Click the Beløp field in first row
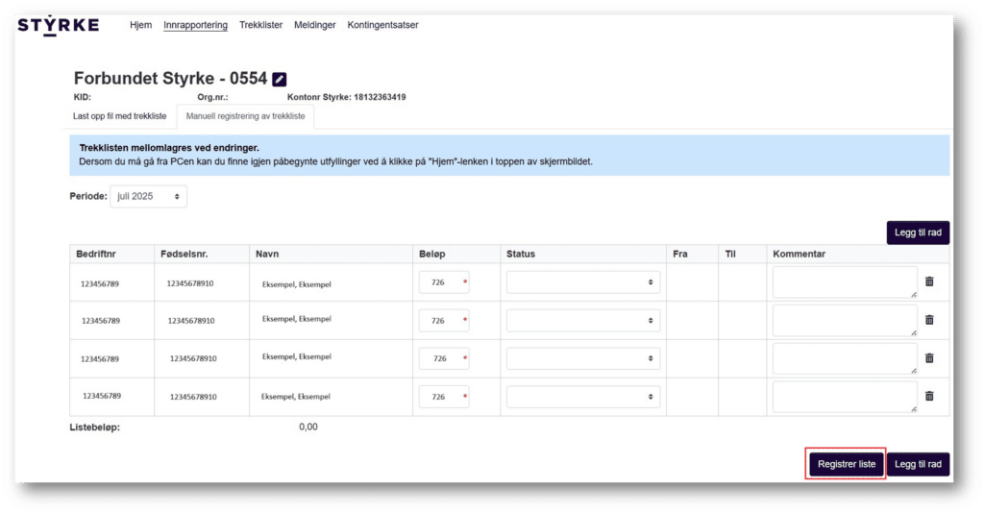This screenshot has height=513, width=984. point(443,282)
